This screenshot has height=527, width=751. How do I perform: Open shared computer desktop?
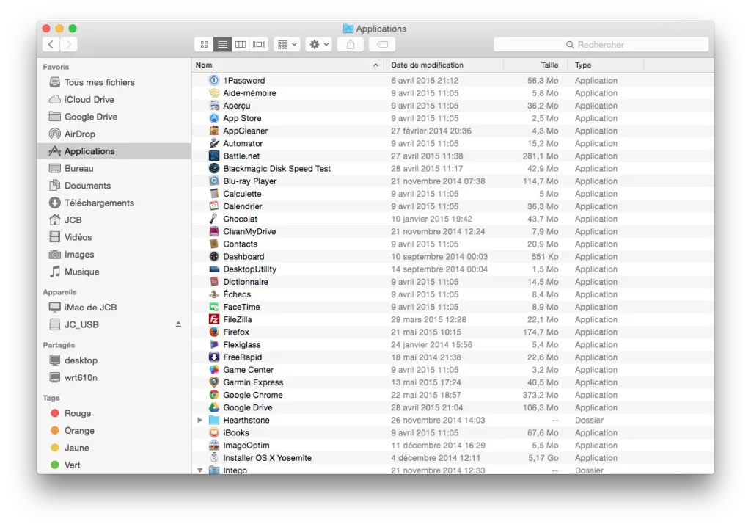click(x=114, y=360)
